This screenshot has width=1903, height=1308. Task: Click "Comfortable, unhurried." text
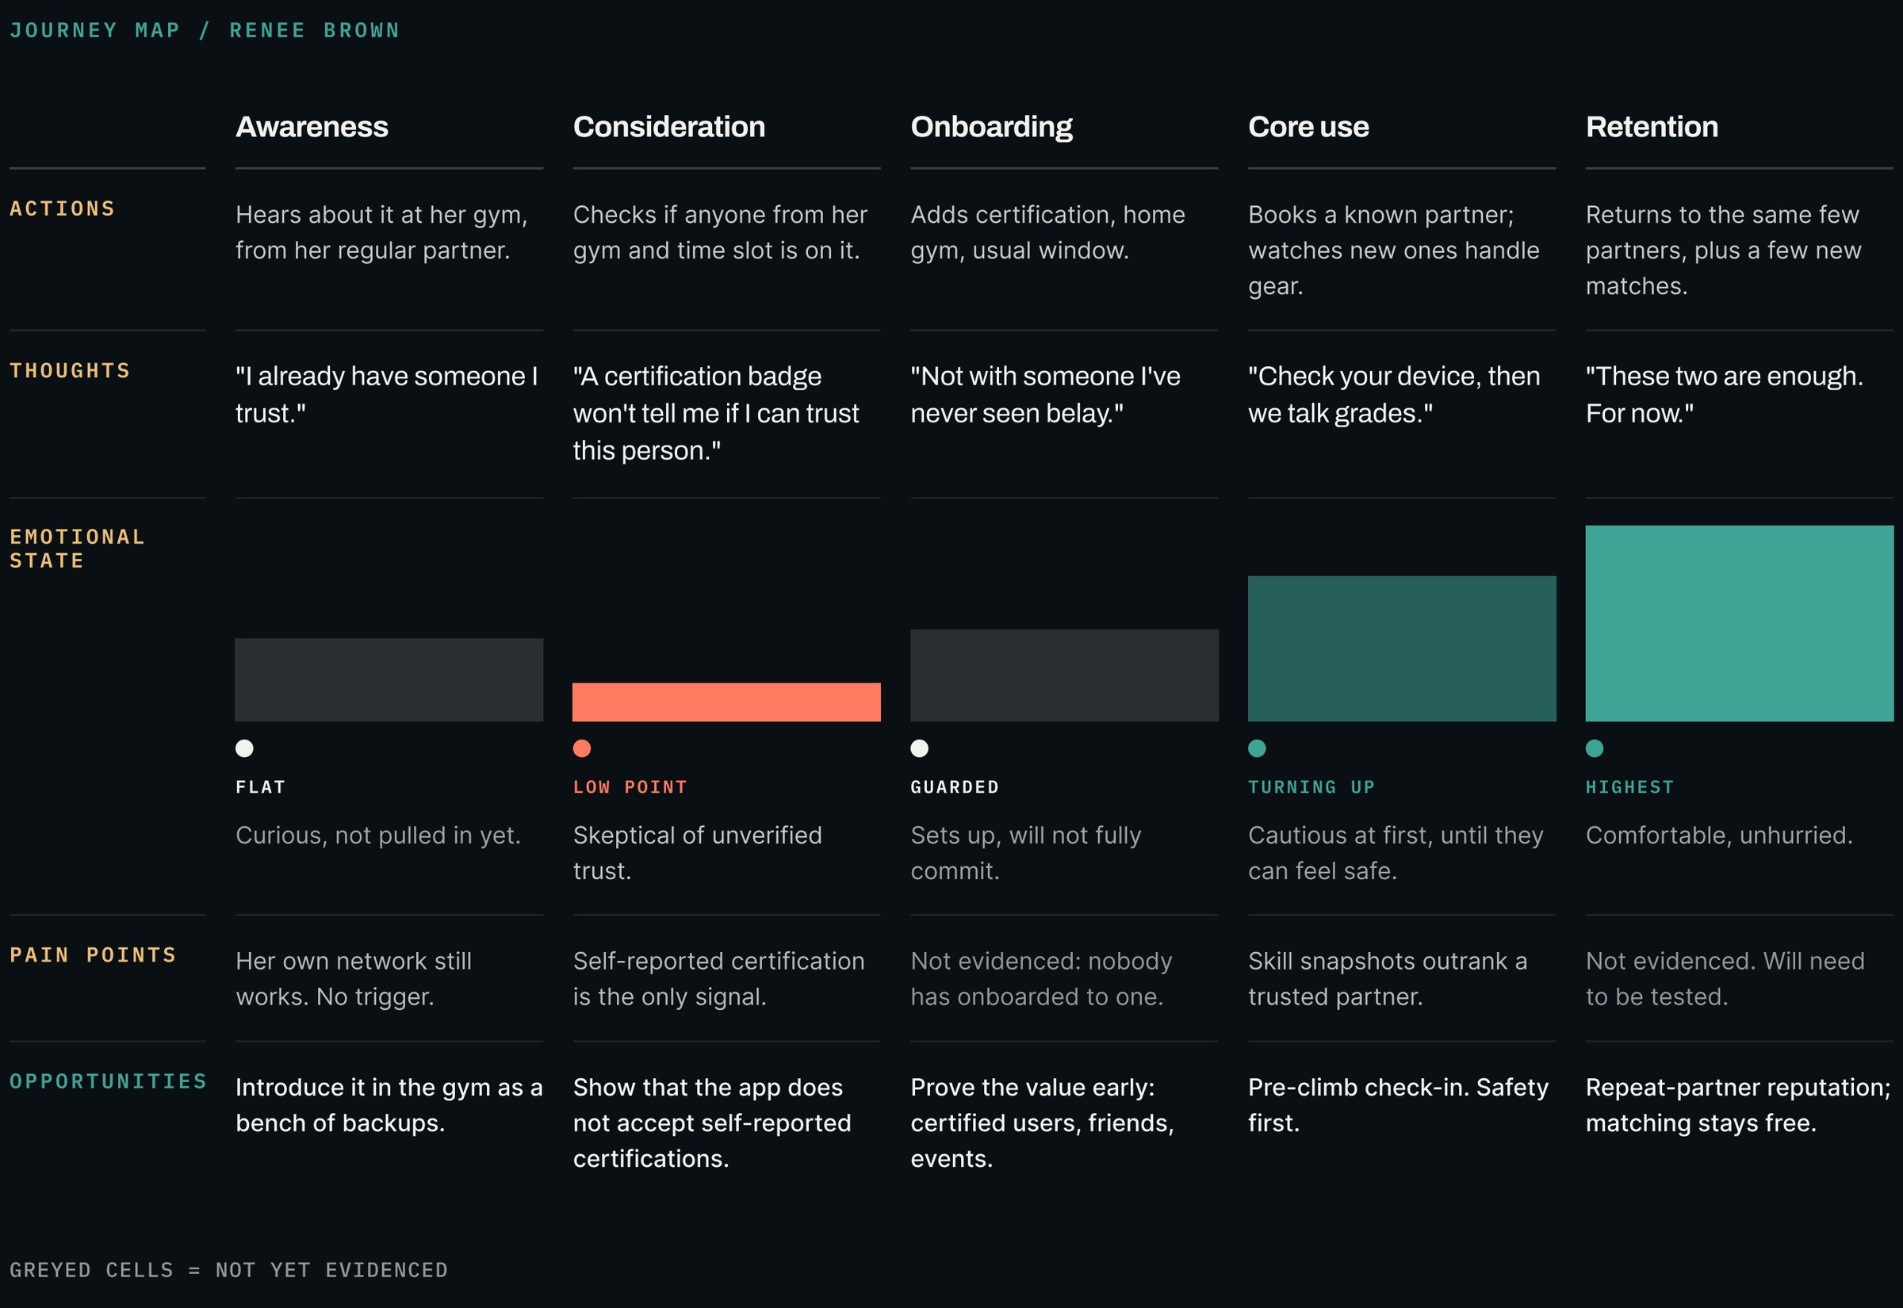(1719, 836)
